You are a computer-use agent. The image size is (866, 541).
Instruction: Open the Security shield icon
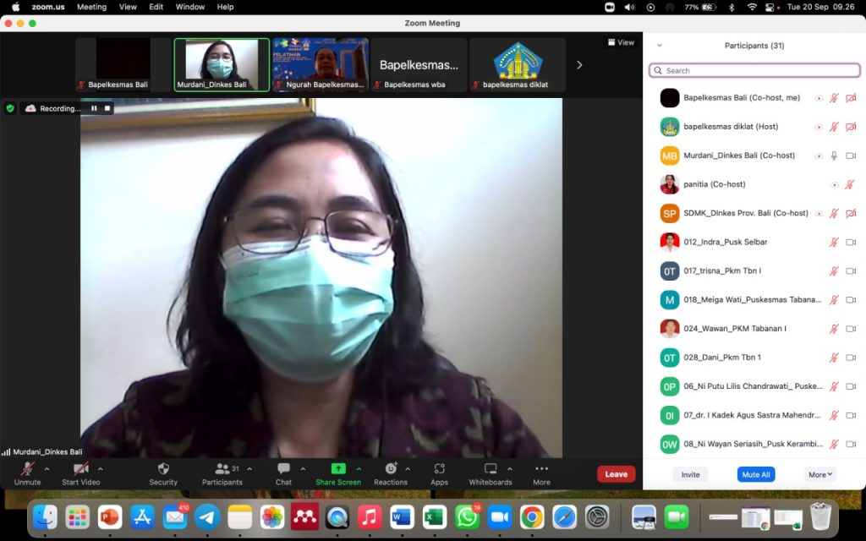[x=163, y=468]
